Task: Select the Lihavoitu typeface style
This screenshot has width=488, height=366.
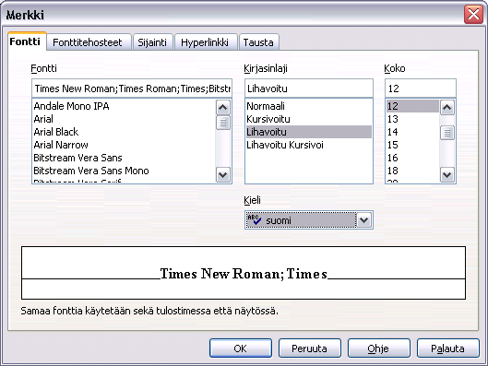Action: pyautogui.click(x=309, y=132)
